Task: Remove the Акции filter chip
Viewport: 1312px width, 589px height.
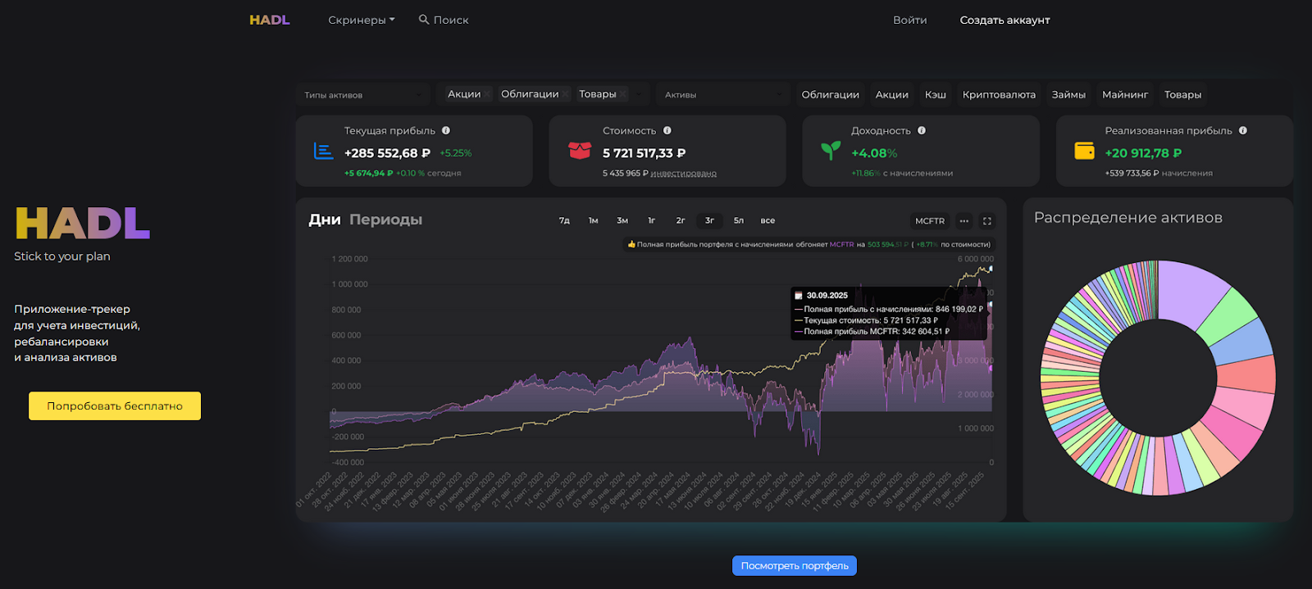Action: click(488, 95)
